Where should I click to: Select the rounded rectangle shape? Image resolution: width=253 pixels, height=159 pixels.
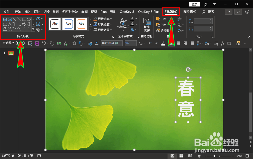(x=5, y=24)
